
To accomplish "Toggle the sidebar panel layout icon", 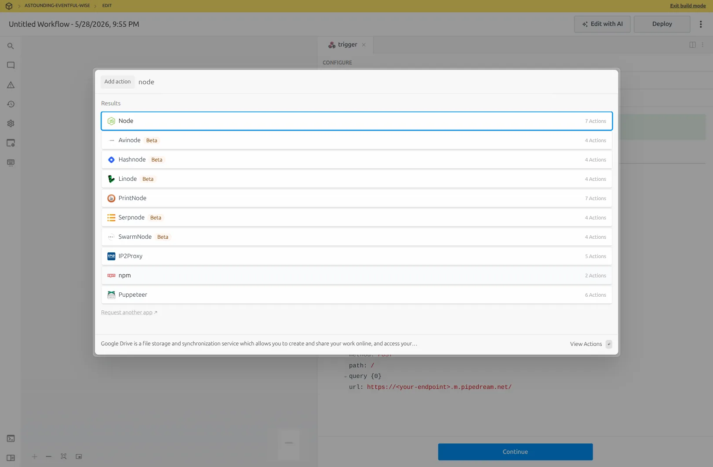I will point(11,458).
